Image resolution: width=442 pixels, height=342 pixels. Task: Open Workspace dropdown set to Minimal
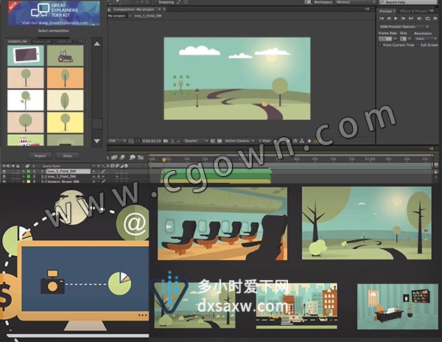[356, 2]
